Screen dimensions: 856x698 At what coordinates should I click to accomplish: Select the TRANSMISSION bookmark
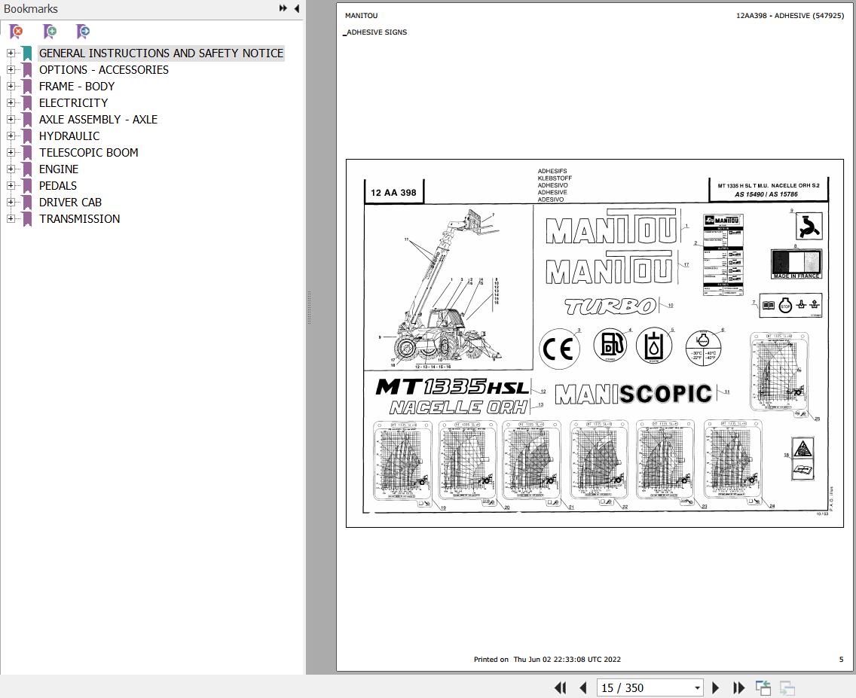(x=79, y=218)
